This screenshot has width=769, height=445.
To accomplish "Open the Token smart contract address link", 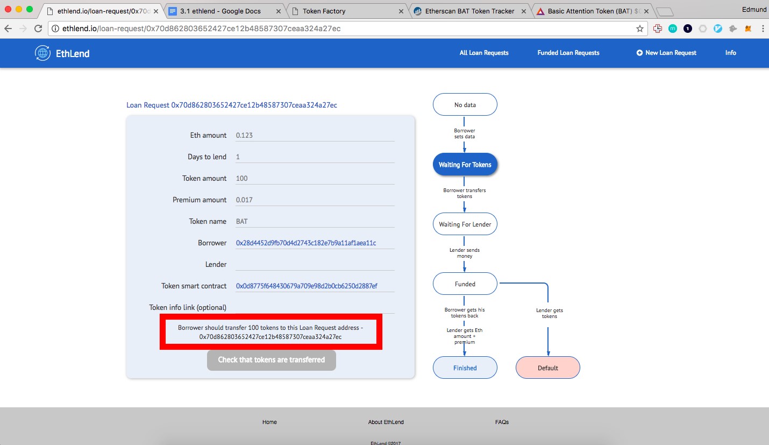I will click(x=307, y=286).
